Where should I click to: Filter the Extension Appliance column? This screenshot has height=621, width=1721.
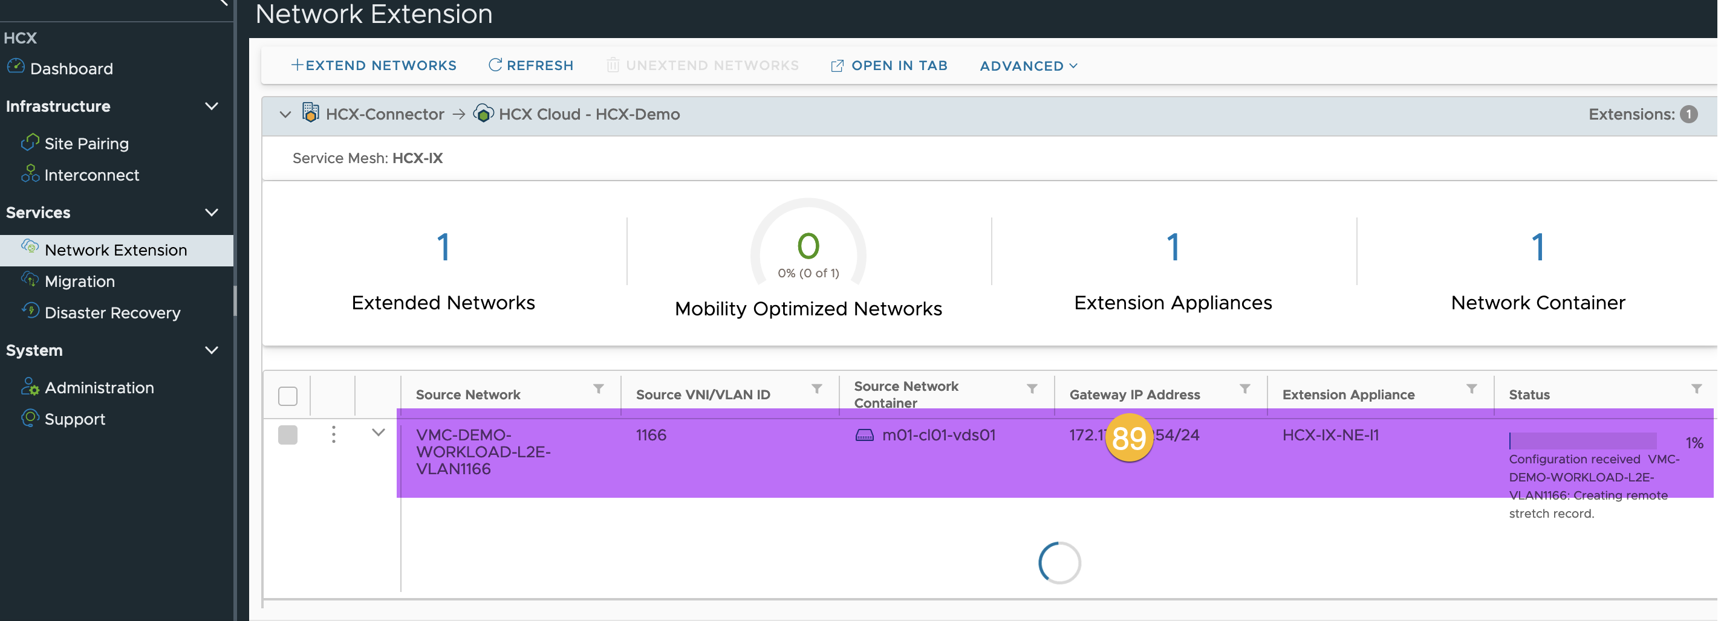(1472, 389)
